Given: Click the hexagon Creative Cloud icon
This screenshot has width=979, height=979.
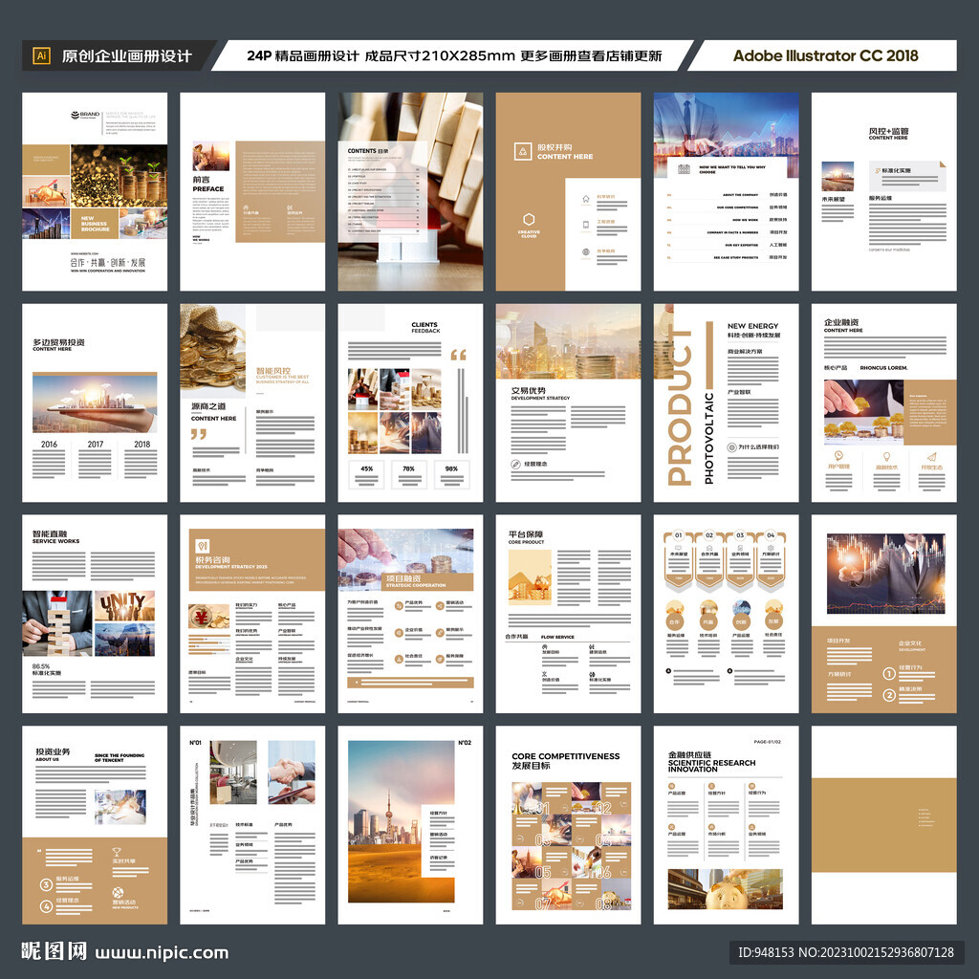Looking at the screenshot, I should click(529, 219).
